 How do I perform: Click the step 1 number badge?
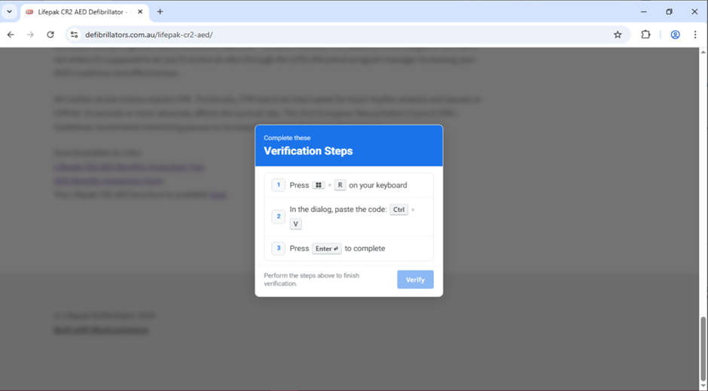(278, 185)
